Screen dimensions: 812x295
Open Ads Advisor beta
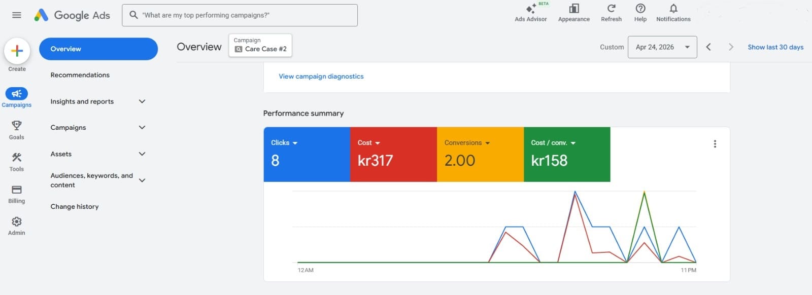coord(531,13)
